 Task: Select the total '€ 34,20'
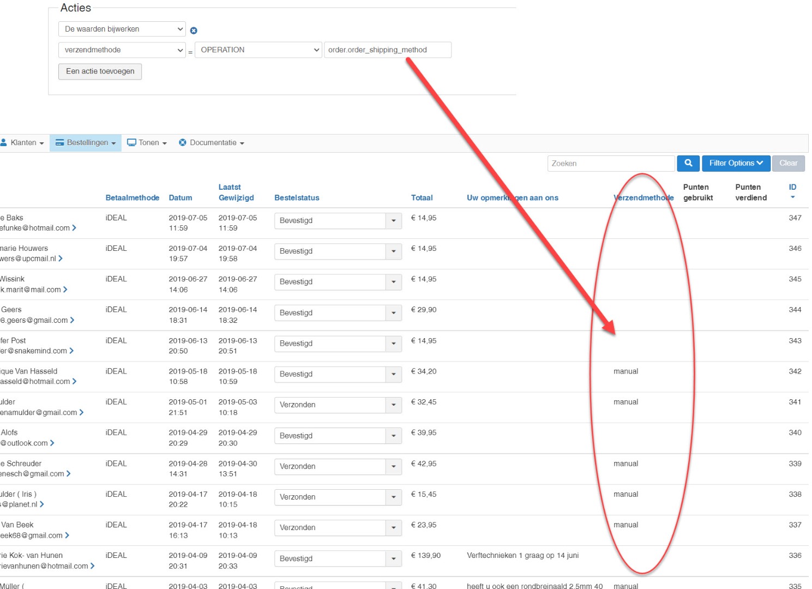point(423,371)
